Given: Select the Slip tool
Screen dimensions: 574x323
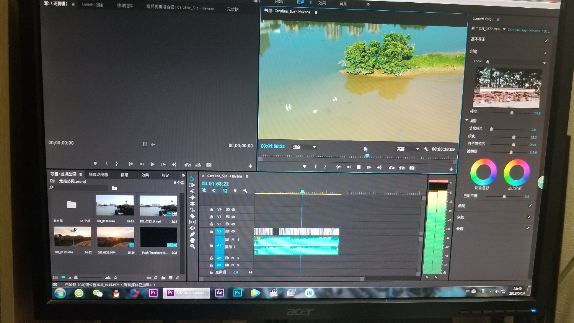Looking at the screenshot, I should pyautogui.click(x=192, y=222).
